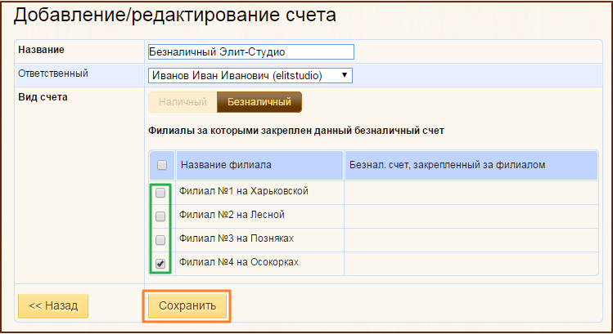Click the Филиал №4 на Осокорках text

pyautogui.click(x=239, y=262)
